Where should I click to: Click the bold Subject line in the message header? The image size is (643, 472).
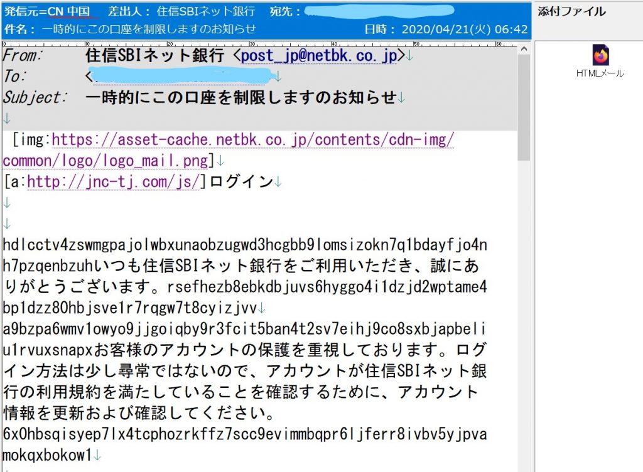[x=241, y=97]
